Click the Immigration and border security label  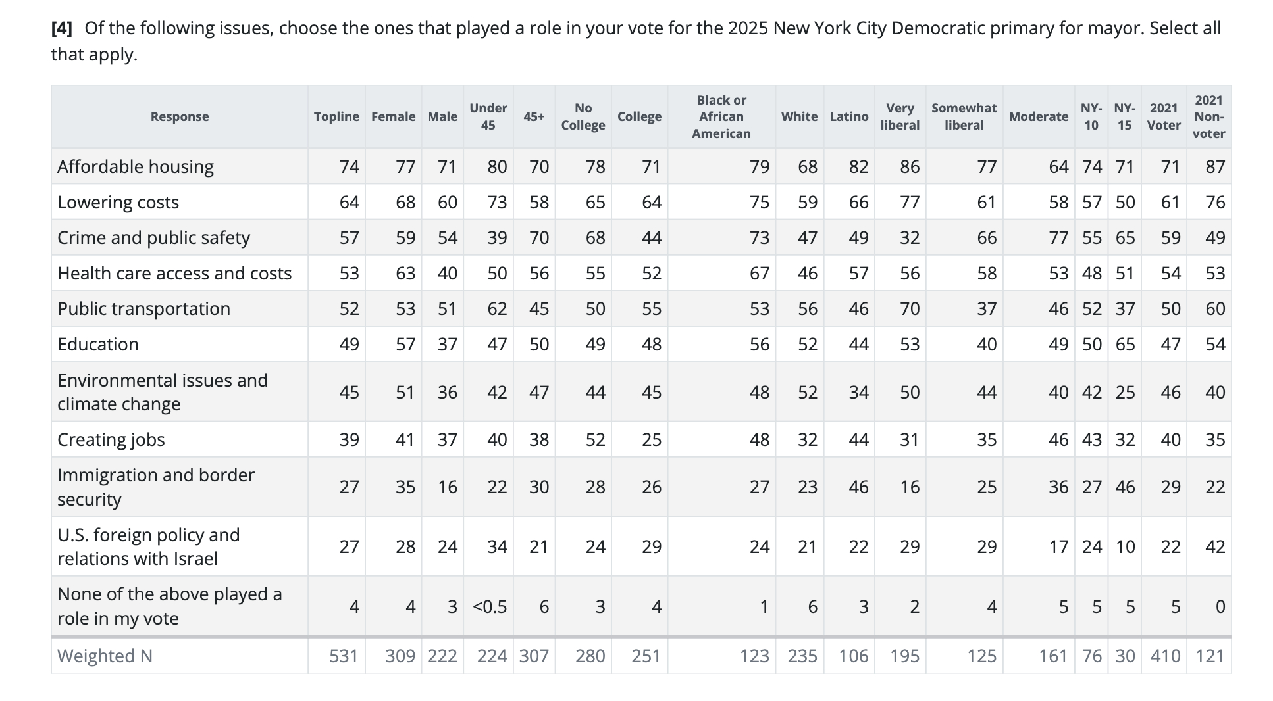click(155, 487)
